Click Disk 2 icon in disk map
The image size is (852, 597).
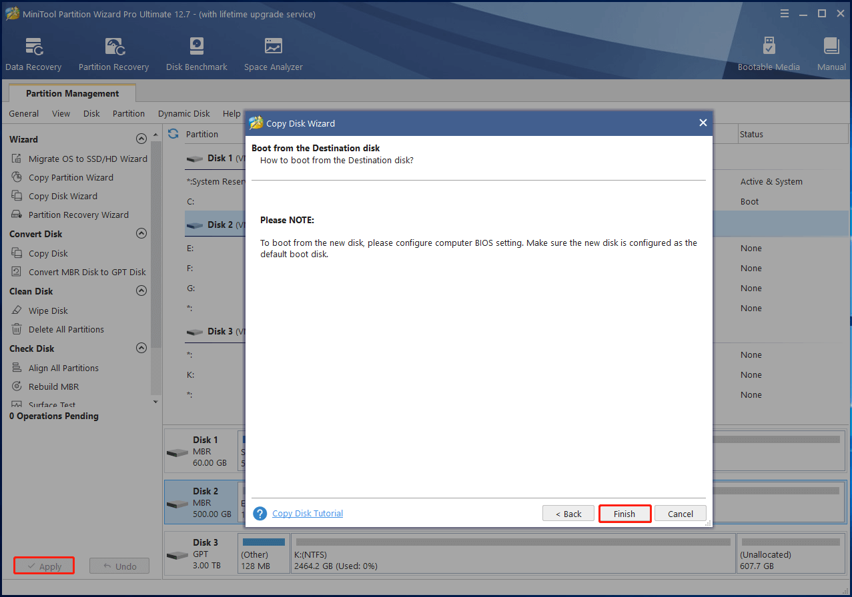click(x=177, y=504)
